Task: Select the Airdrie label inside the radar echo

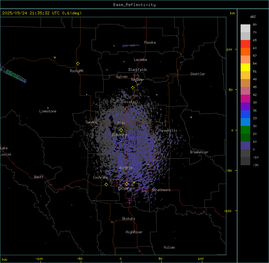Action: point(126,168)
